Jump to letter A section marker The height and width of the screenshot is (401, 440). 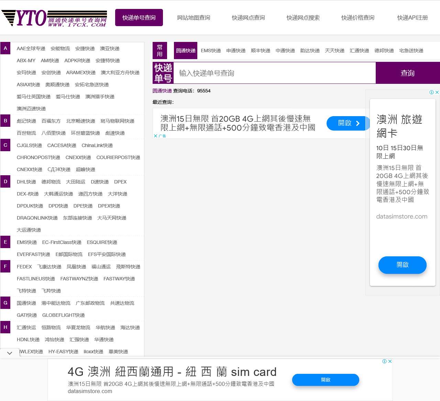5,48
